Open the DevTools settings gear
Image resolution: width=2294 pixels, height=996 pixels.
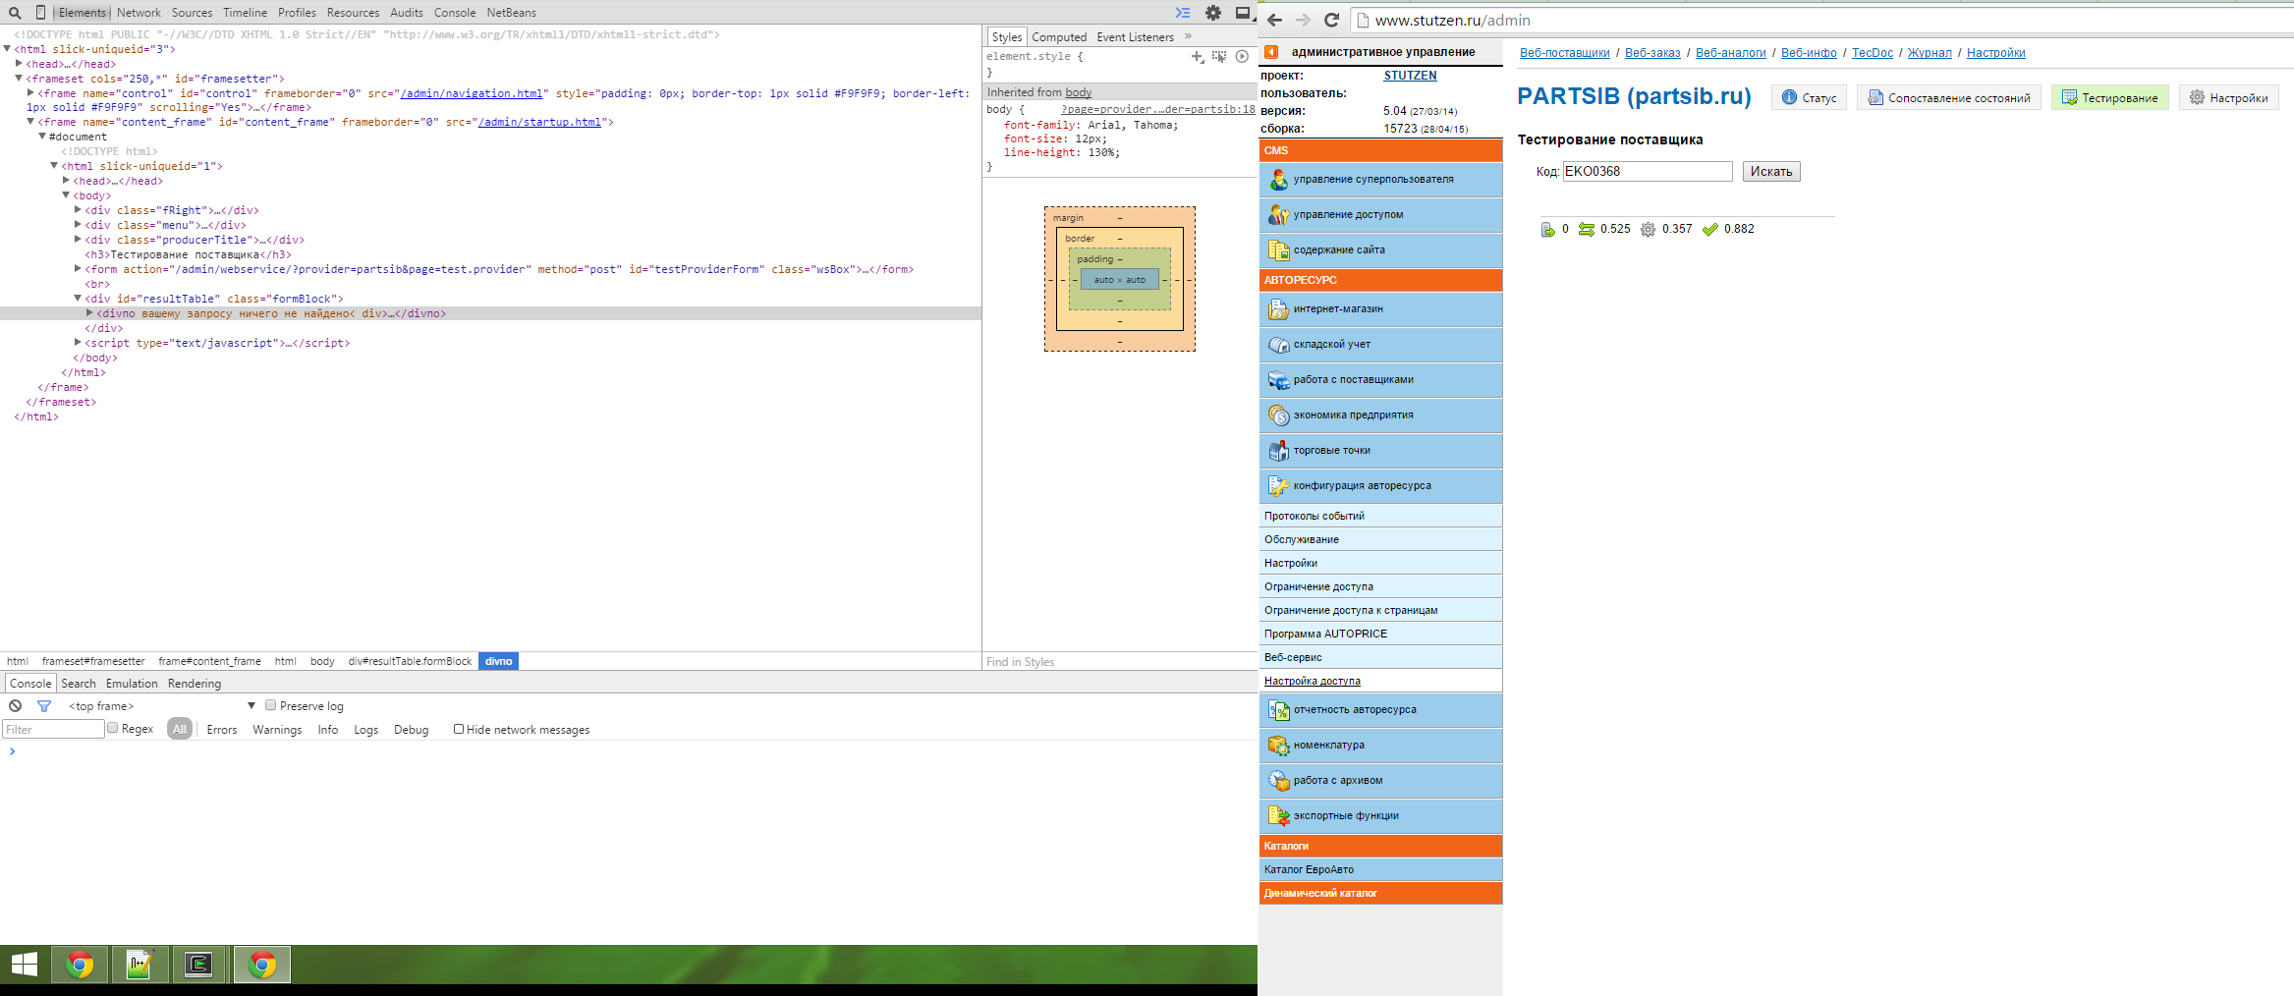(x=1213, y=13)
